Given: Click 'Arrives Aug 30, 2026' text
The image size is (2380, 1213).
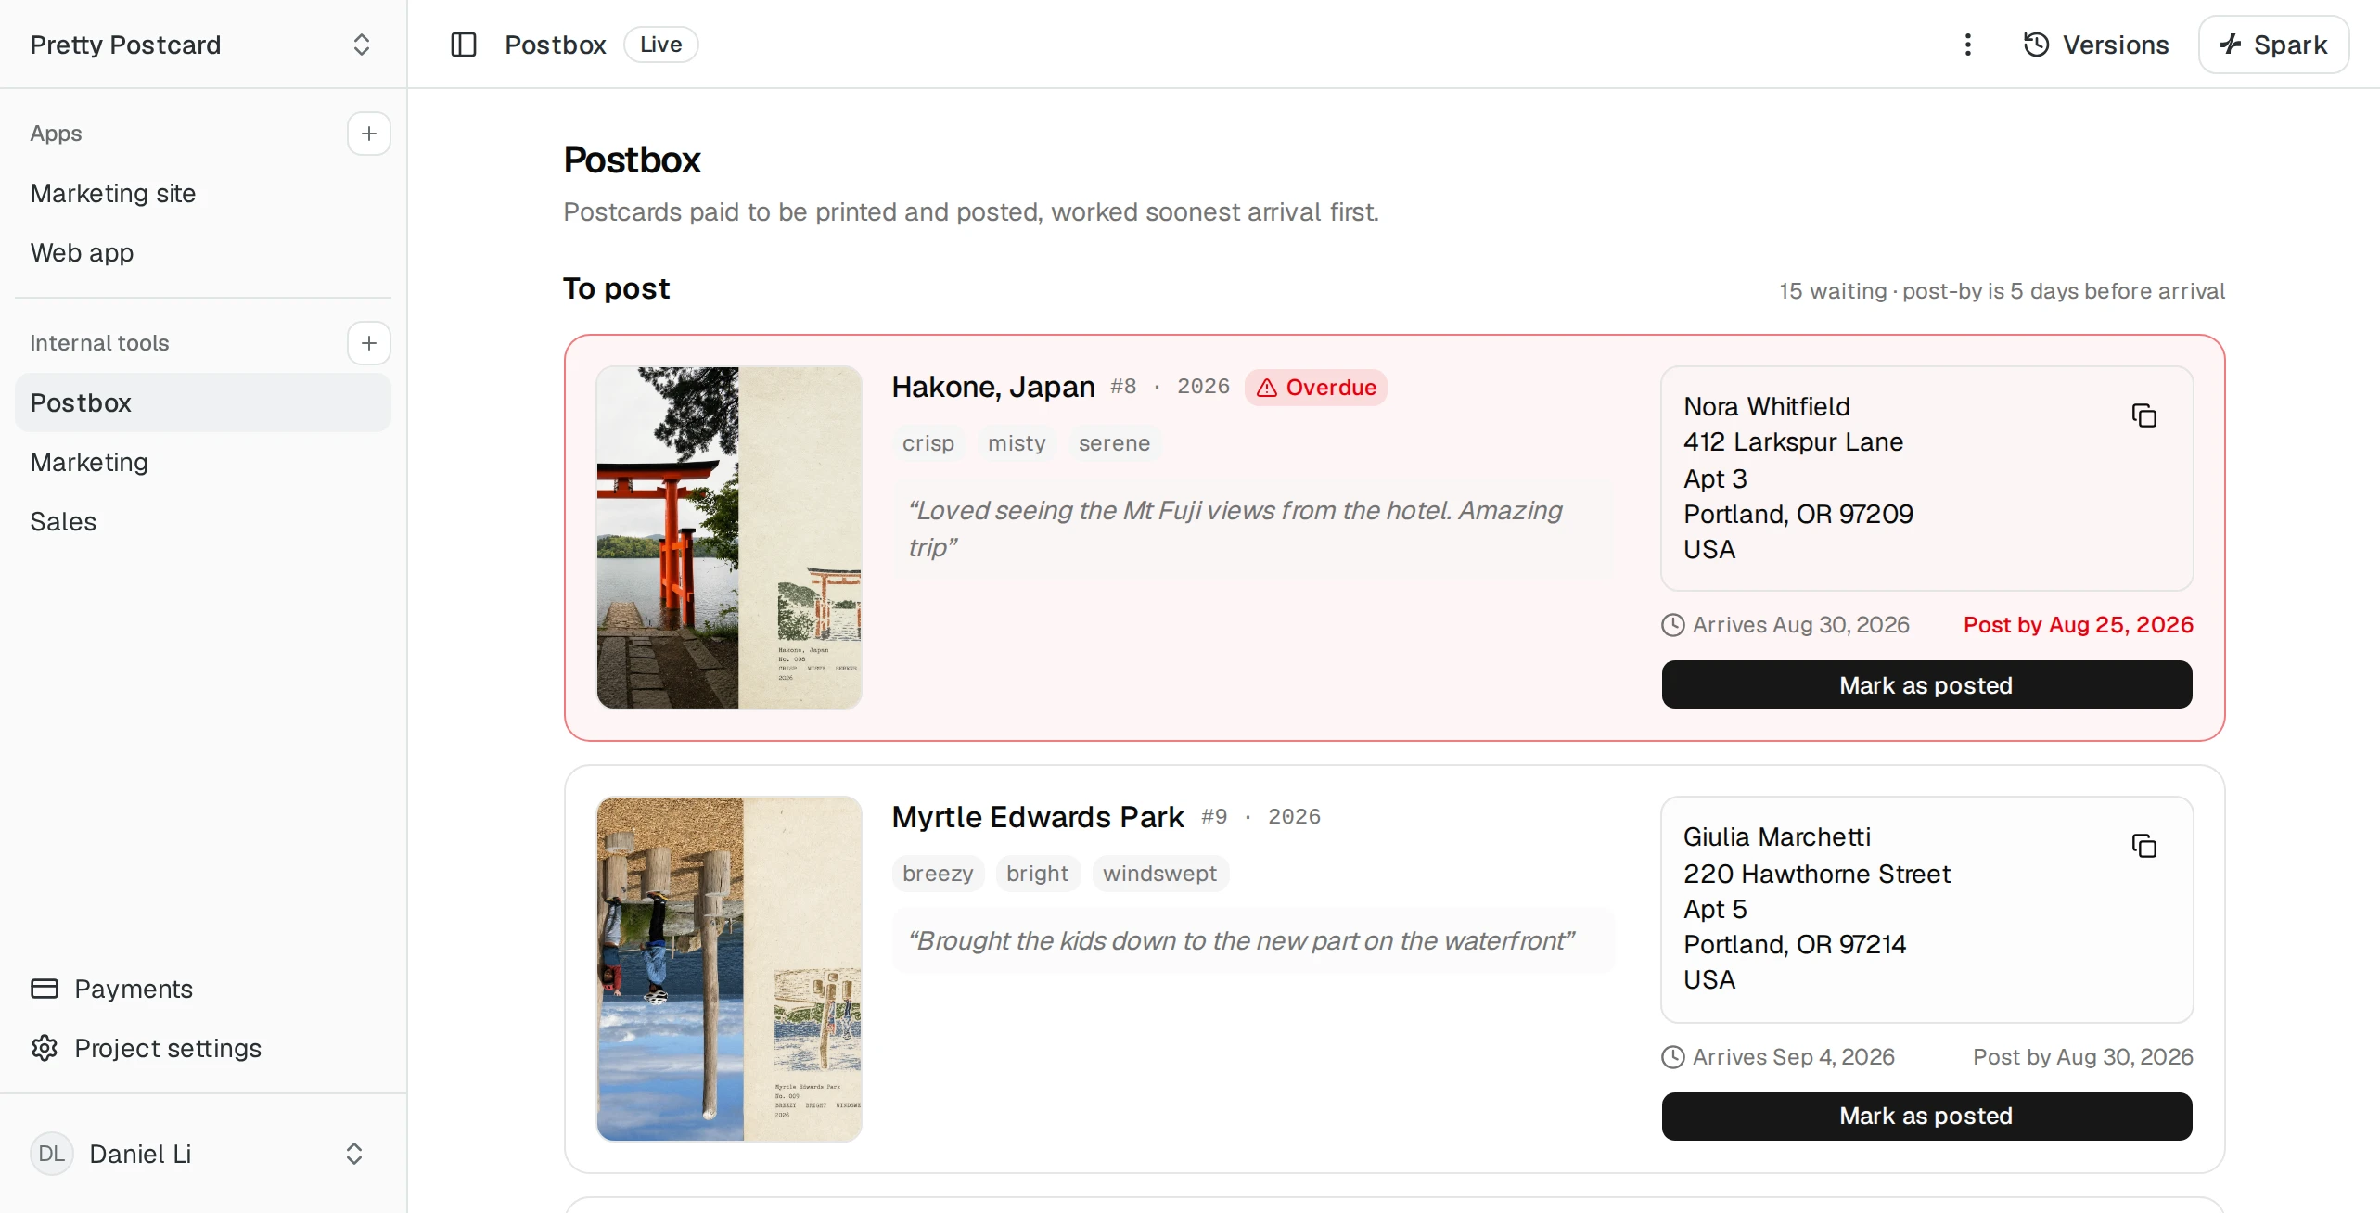Looking at the screenshot, I should tap(1800, 625).
